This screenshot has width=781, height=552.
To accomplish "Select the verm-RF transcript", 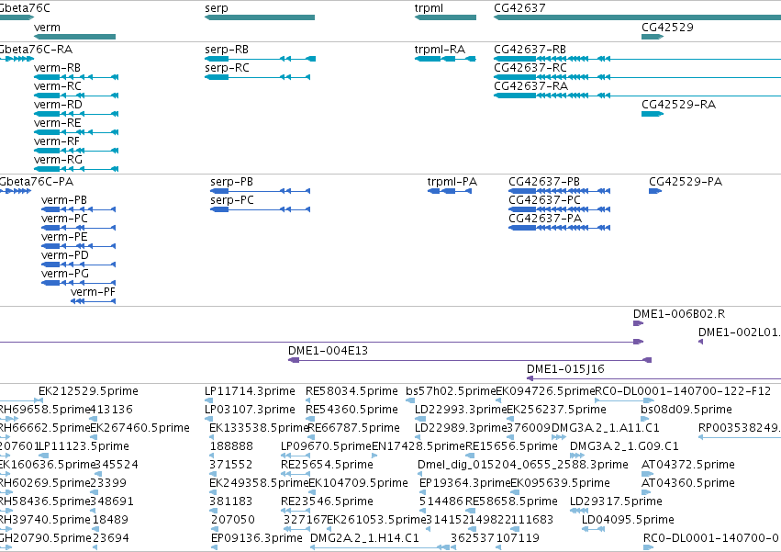I will (76, 151).
